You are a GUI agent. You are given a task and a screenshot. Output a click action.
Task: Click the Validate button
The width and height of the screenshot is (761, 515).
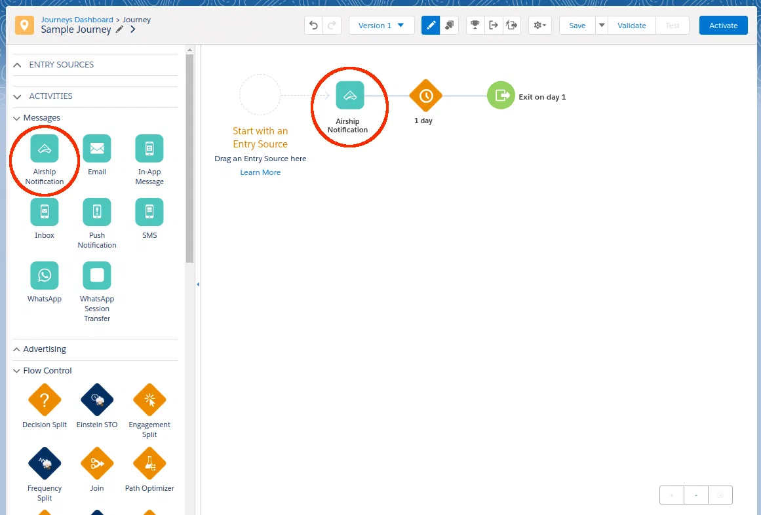631,26
